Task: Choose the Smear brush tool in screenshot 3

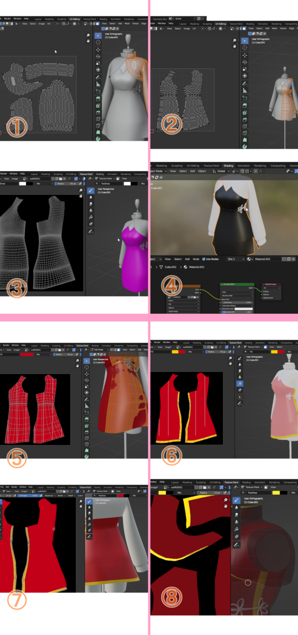Action: coord(91,204)
